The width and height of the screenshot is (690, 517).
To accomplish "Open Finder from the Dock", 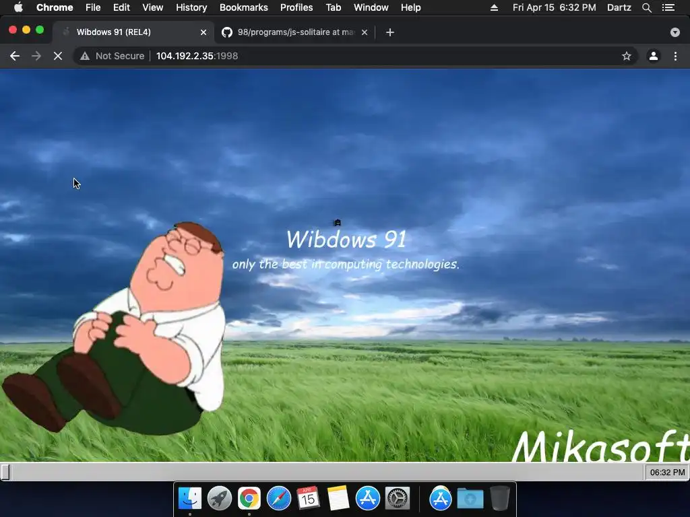I will click(189, 498).
